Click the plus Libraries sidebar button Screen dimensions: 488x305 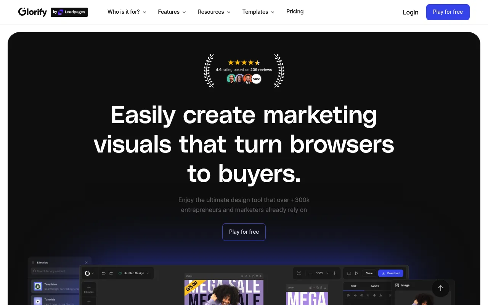[89, 289]
